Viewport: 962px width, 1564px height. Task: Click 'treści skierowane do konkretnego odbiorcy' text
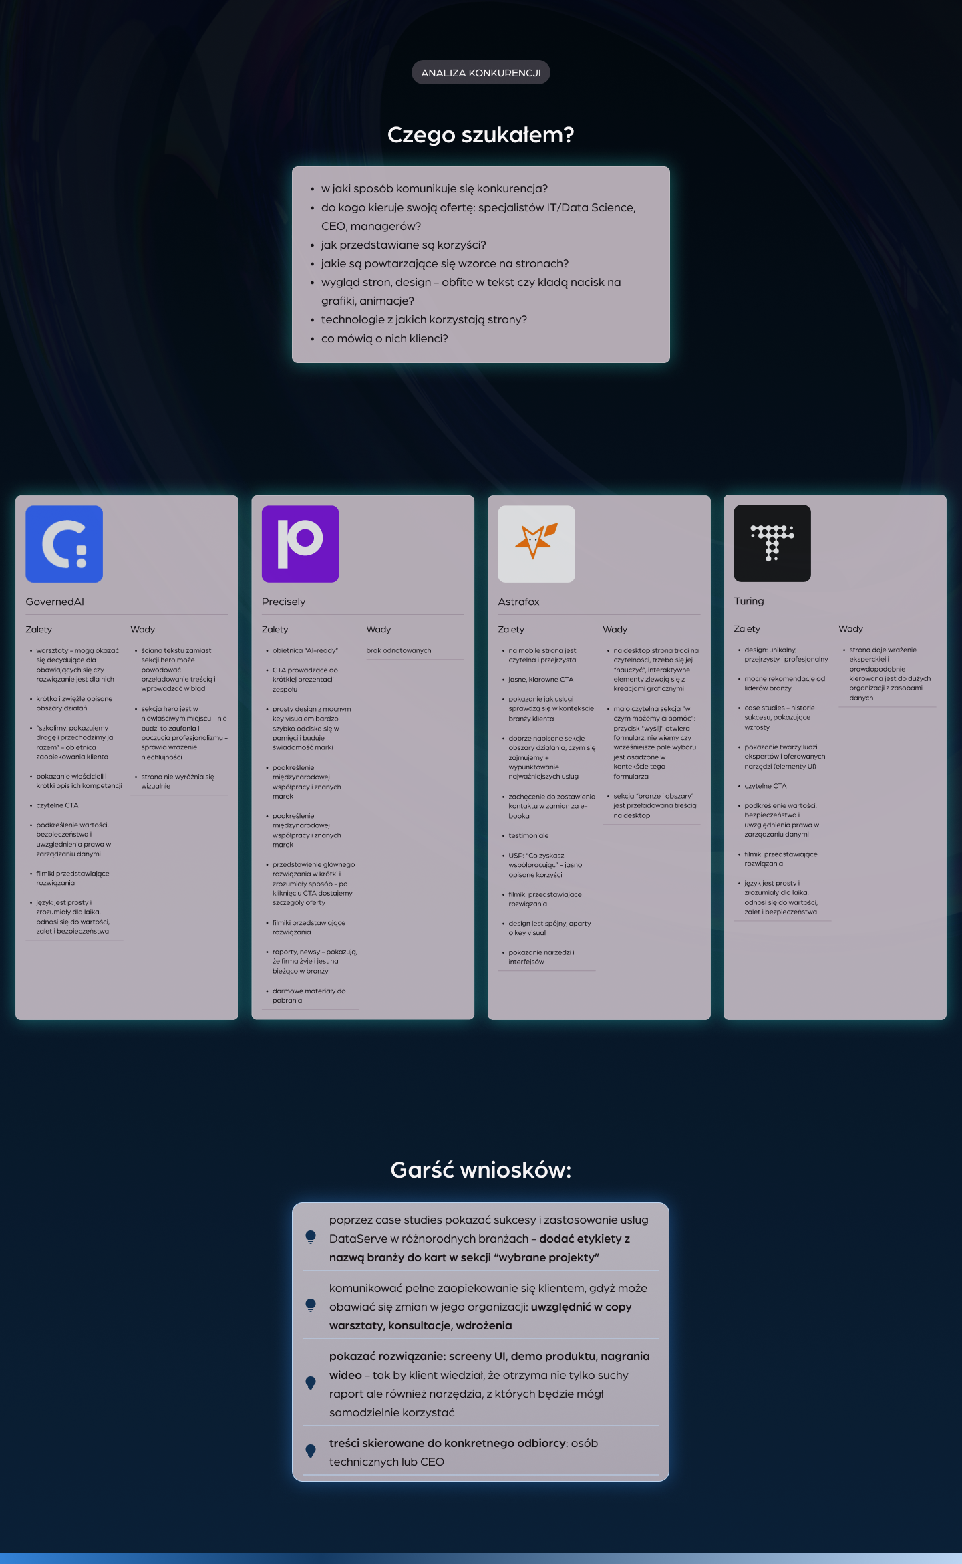click(448, 1443)
